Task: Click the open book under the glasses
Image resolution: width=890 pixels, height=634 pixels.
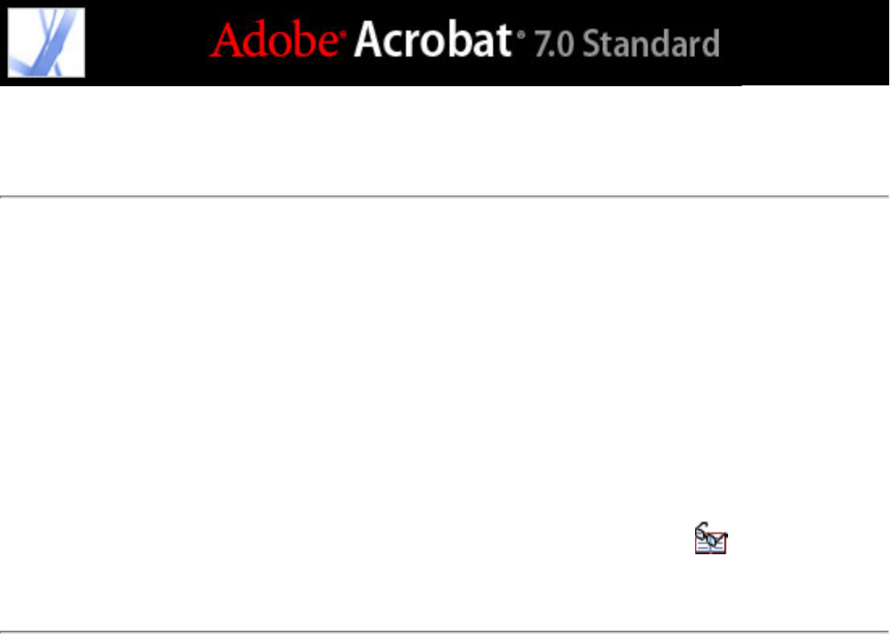Action: [x=710, y=545]
